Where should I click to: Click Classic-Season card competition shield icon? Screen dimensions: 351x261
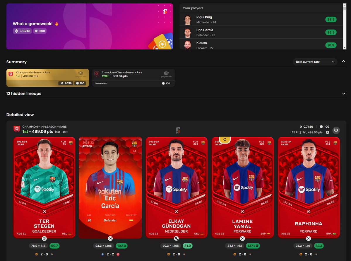click(x=97, y=74)
